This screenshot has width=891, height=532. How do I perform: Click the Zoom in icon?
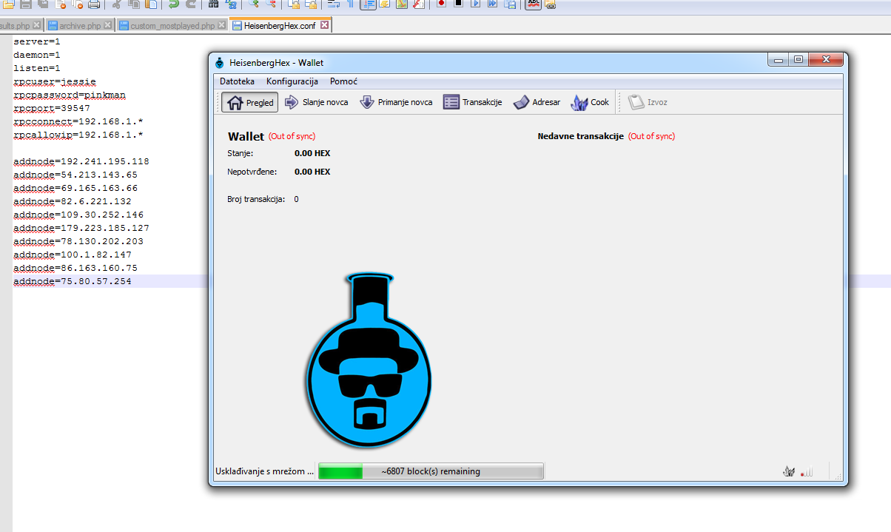[254, 5]
